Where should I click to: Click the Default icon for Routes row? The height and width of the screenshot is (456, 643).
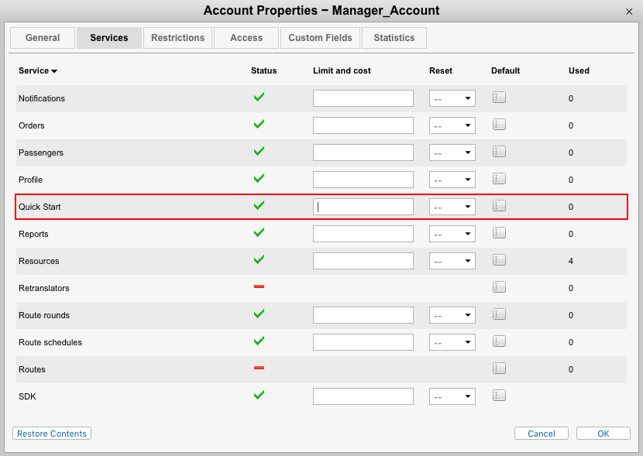pos(499,369)
